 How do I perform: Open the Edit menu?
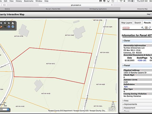pos(6,1)
